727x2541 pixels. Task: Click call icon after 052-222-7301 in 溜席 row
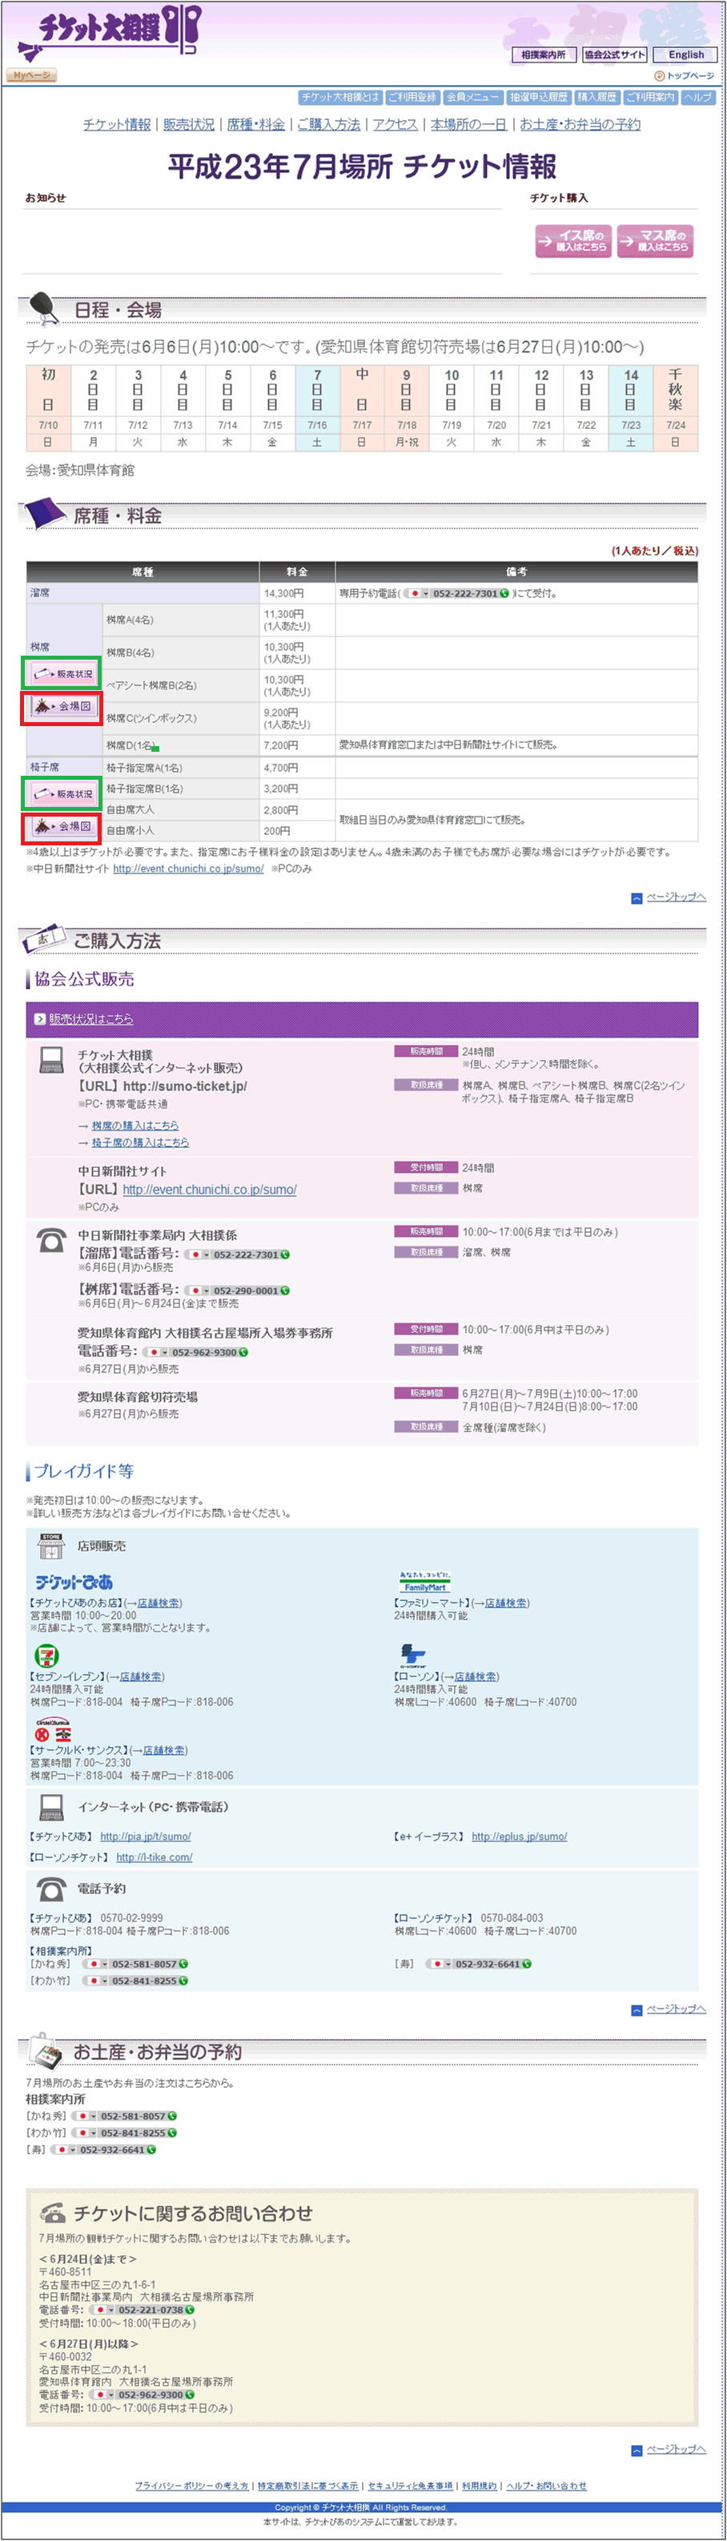pos(504,594)
